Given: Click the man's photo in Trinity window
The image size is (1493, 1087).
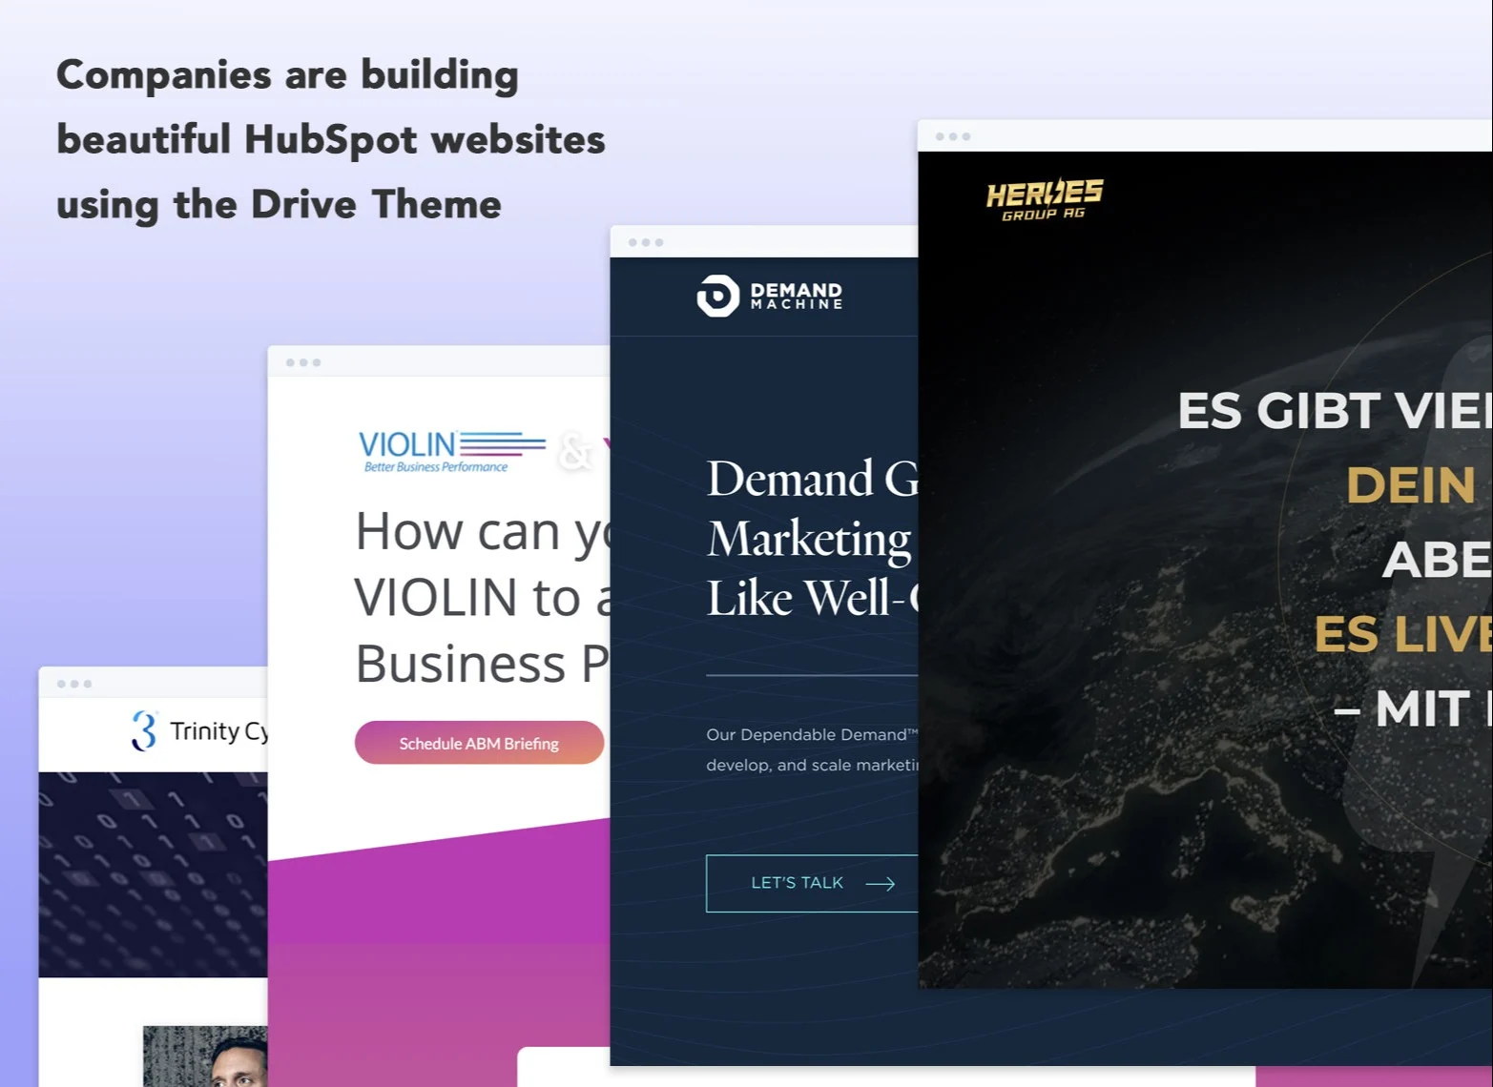Looking at the screenshot, I should click(205, 1056).
